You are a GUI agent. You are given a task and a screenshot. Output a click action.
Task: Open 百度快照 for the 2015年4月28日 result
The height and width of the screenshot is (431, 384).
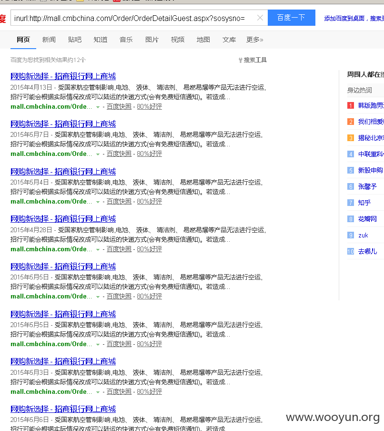point(119,249)
